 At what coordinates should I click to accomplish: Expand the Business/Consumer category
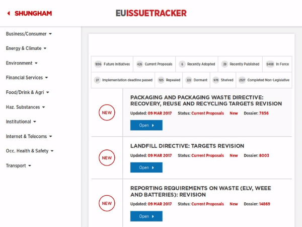[x=29, y=34]
